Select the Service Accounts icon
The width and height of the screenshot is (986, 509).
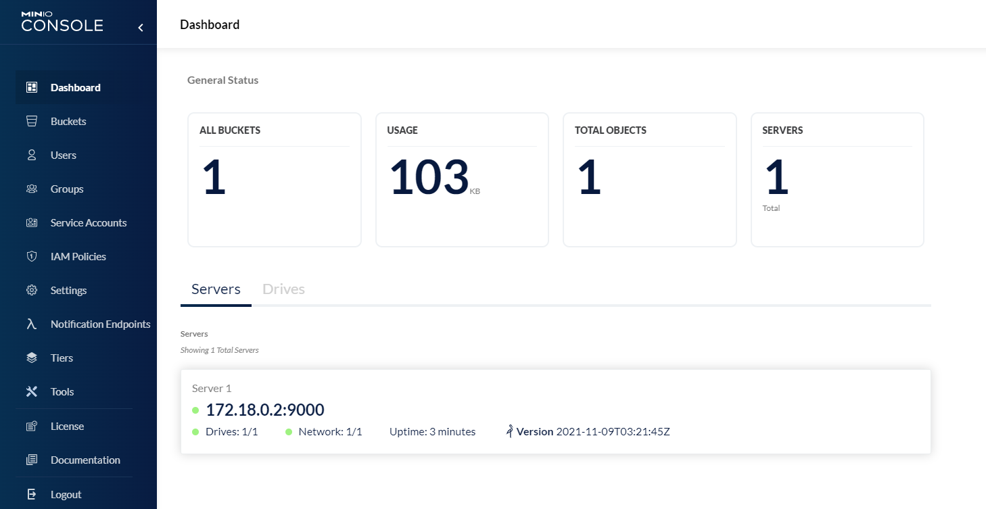(31, 222)
